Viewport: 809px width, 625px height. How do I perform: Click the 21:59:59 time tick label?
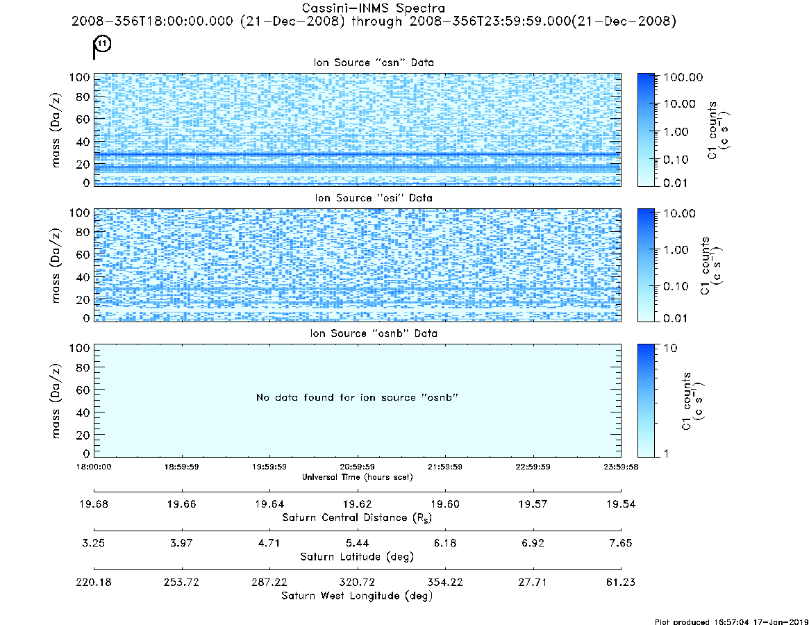coord(444,467)
